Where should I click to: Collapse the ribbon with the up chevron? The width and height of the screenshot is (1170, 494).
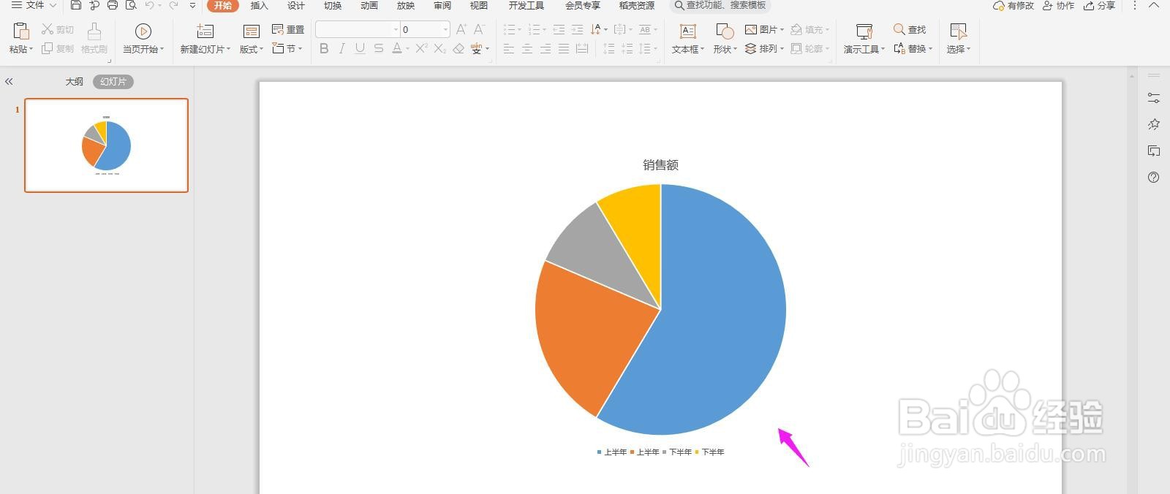(x=1155, y=5)
